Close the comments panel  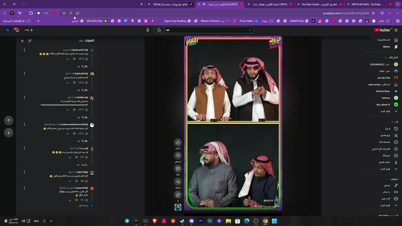click(x=22, y=41)
